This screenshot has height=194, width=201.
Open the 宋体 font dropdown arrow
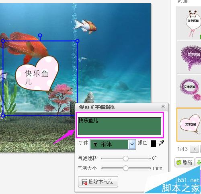(132, 144)
